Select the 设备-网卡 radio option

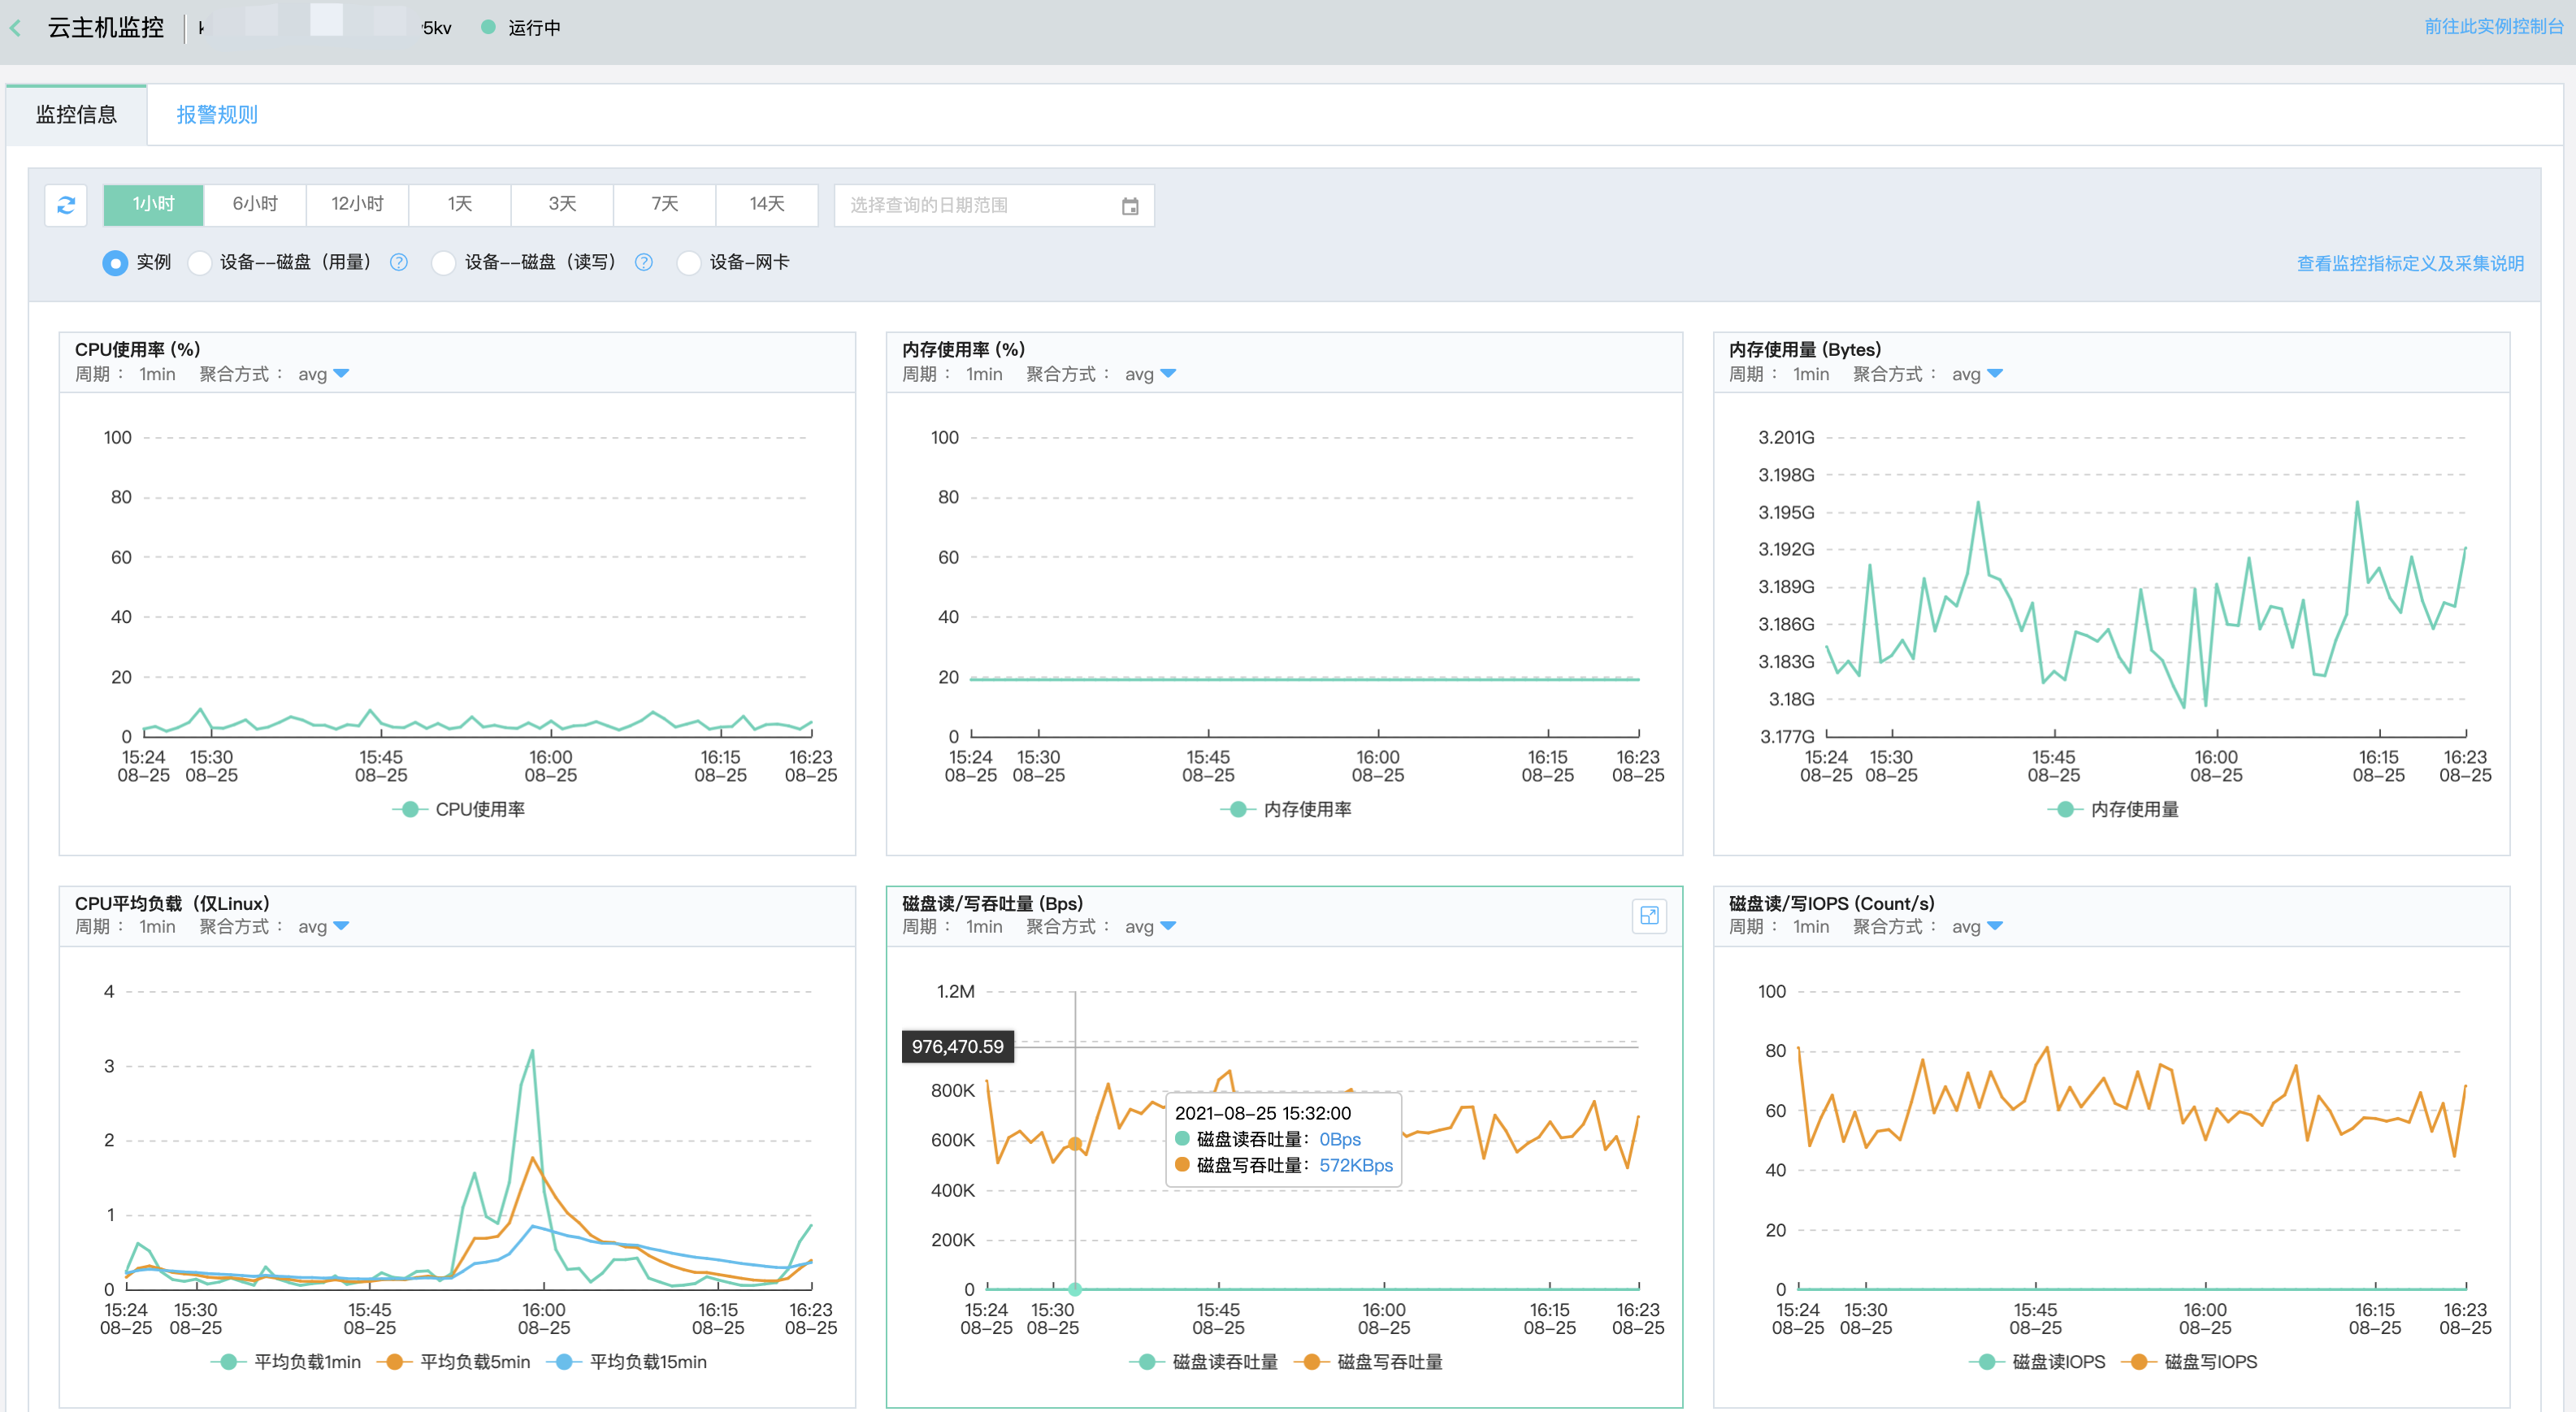[x=688, y=263]
